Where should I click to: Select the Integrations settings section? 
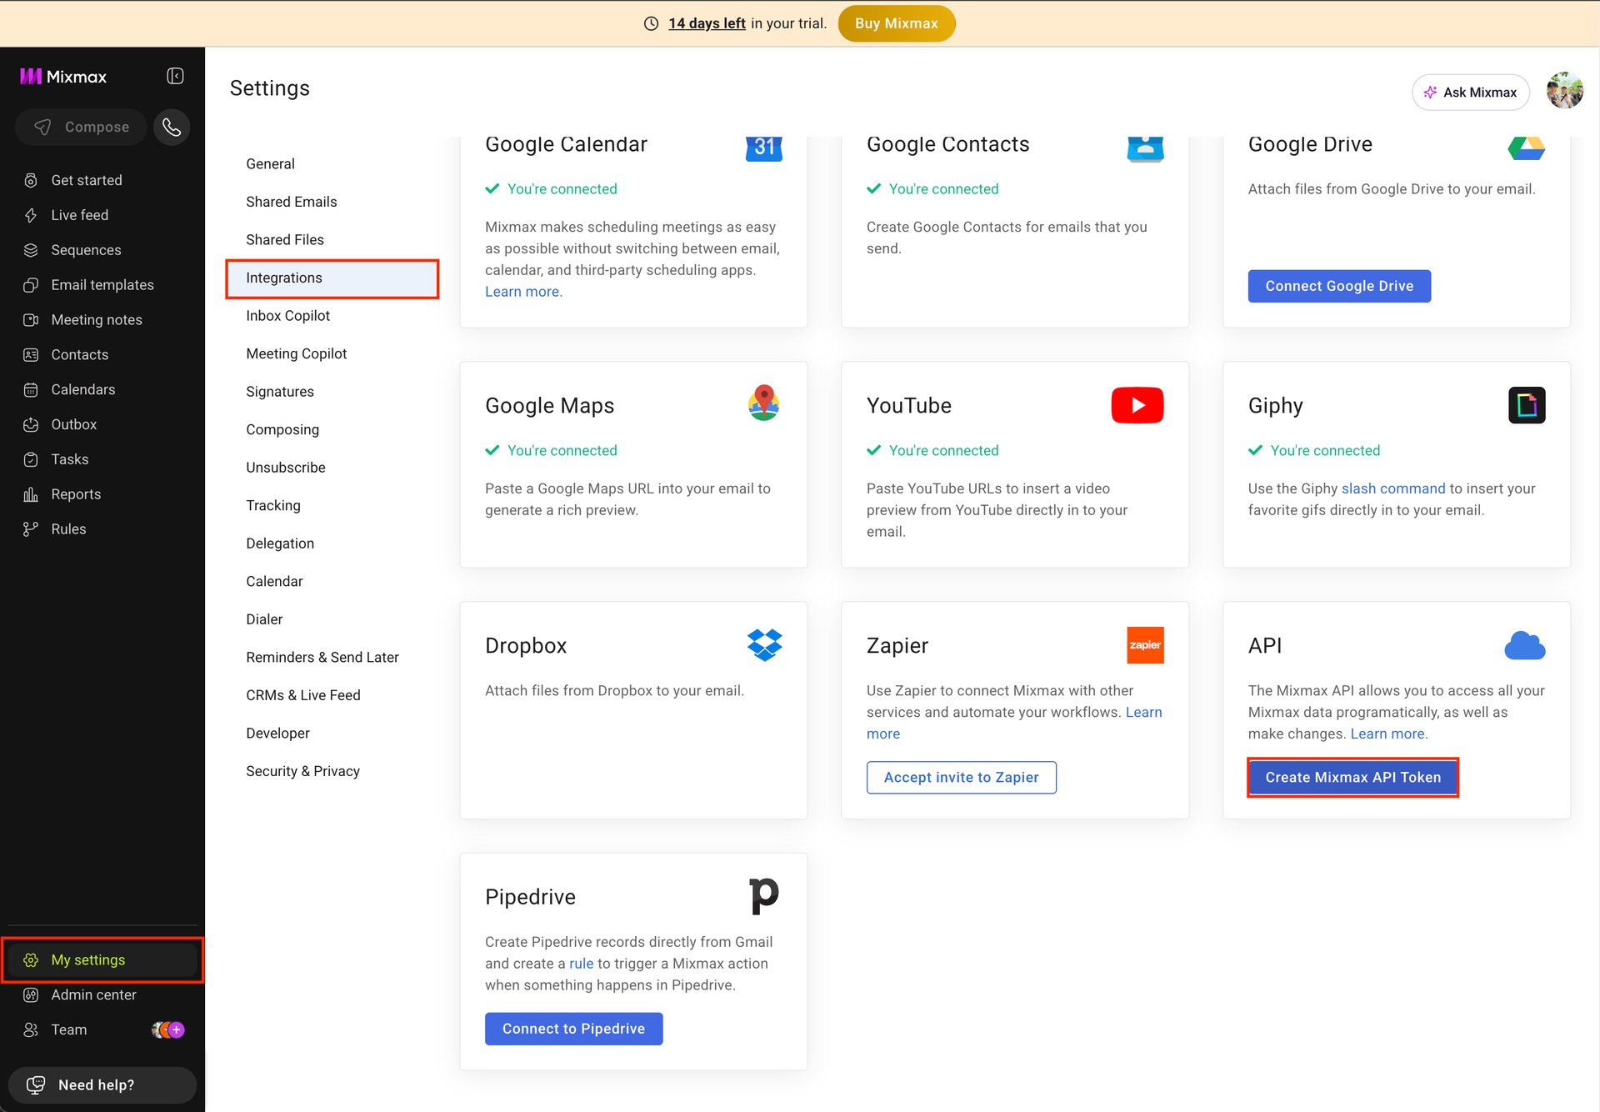coord(332,278)
